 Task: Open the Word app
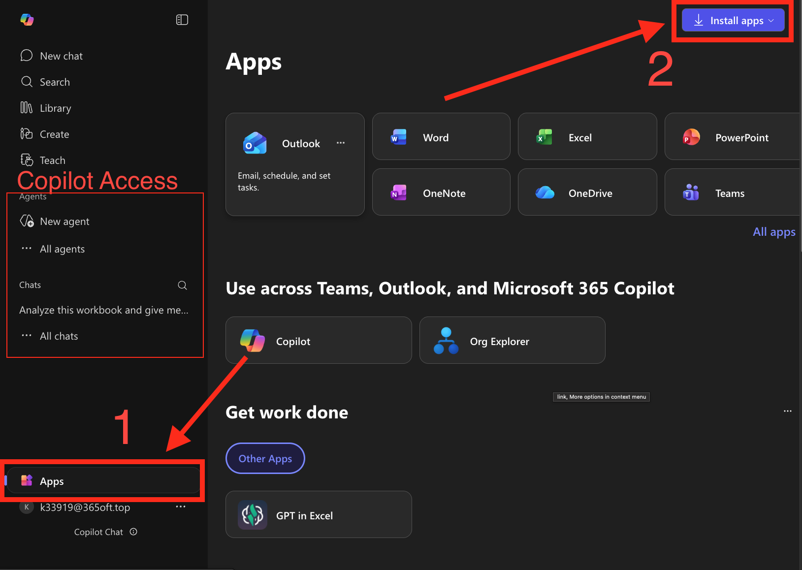click(435, 137)
